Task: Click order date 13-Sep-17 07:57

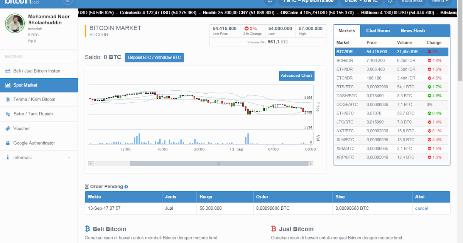Action: [x=104, y=208]
